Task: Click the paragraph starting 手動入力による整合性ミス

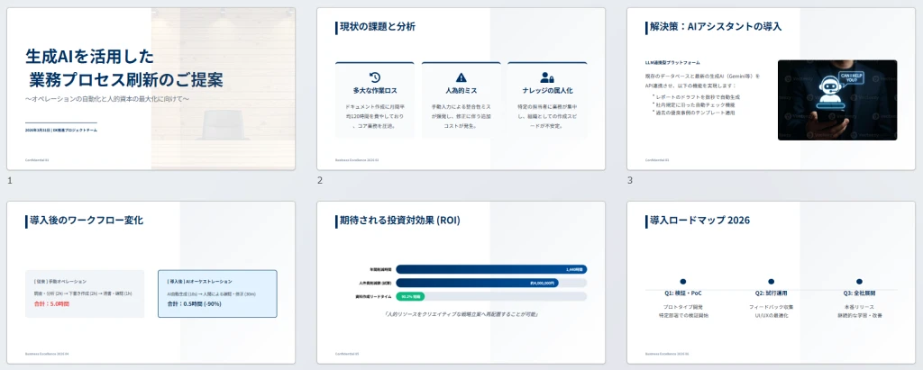Action: pos(461,116)
